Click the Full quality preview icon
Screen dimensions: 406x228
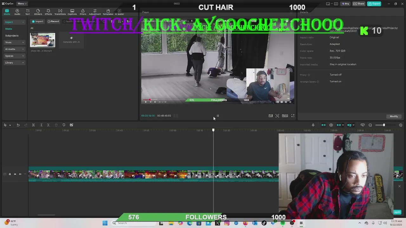pyautogui.click(x=271, y=116)
